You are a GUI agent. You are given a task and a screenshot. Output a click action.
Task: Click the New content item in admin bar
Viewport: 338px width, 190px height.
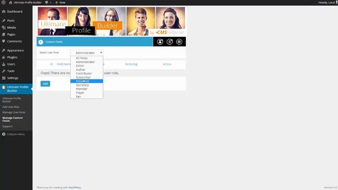click(60, 3)
